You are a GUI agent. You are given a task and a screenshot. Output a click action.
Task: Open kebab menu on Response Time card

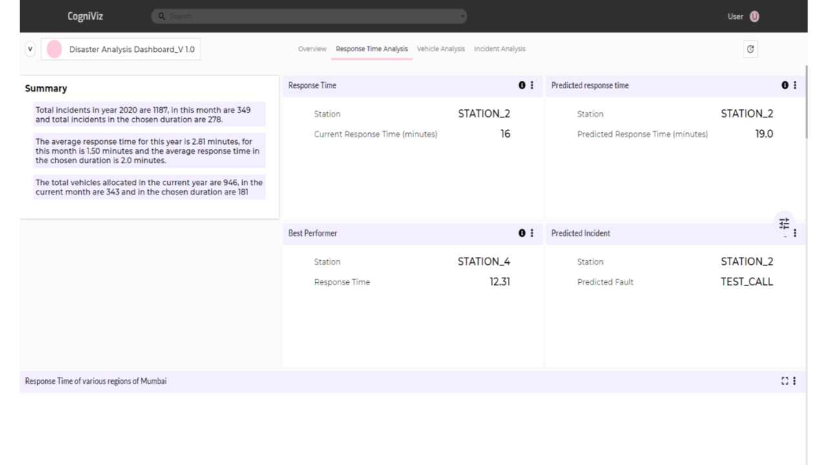[x=532, y=85]
